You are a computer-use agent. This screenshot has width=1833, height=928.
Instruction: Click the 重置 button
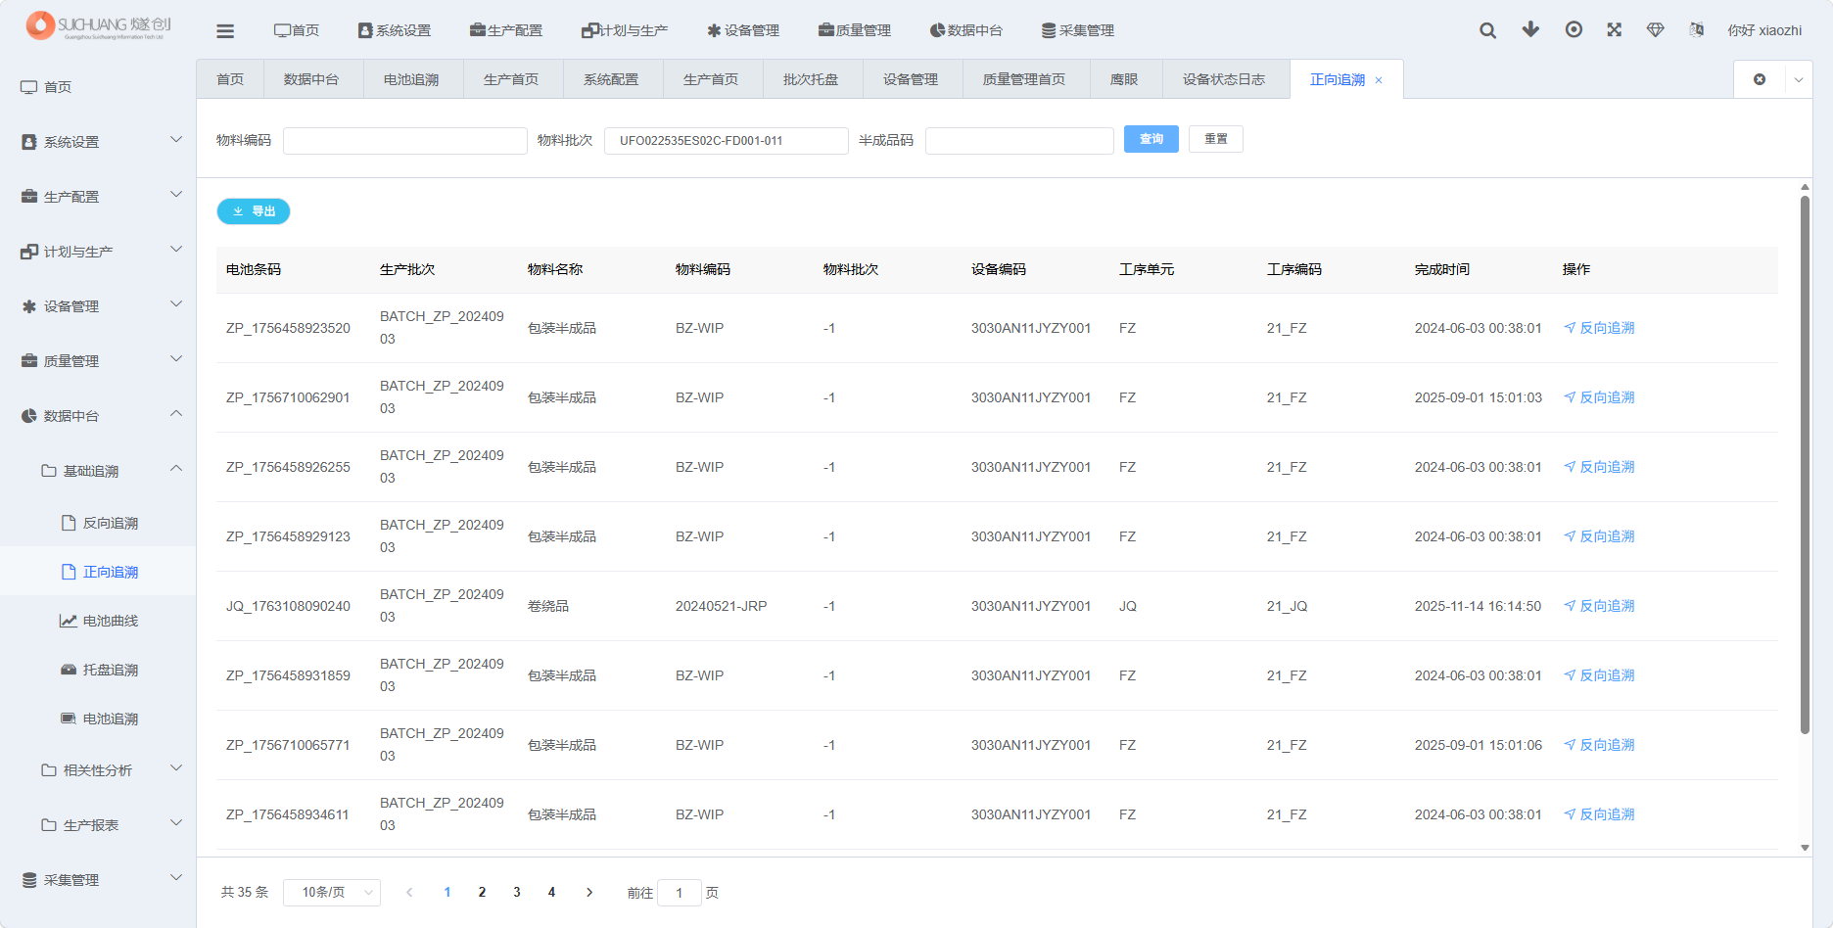[1216, 139]
